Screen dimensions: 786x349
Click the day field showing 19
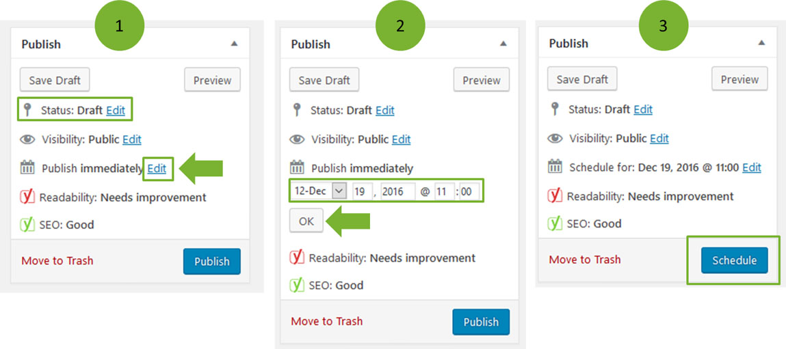[362, 191]
